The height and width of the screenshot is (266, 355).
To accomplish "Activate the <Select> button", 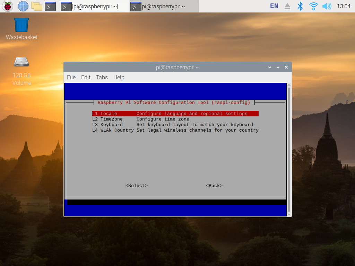I will coord(137,186).
